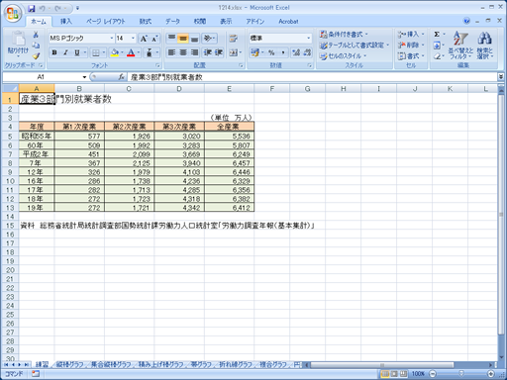The image size is (507, 380).
Task: Switch to the Formulas tab
Action: [x=146, y=21]
